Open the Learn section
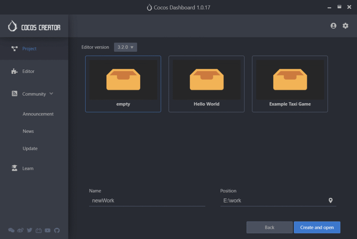The width and height of the screenshot is (357, 239). 28,168
